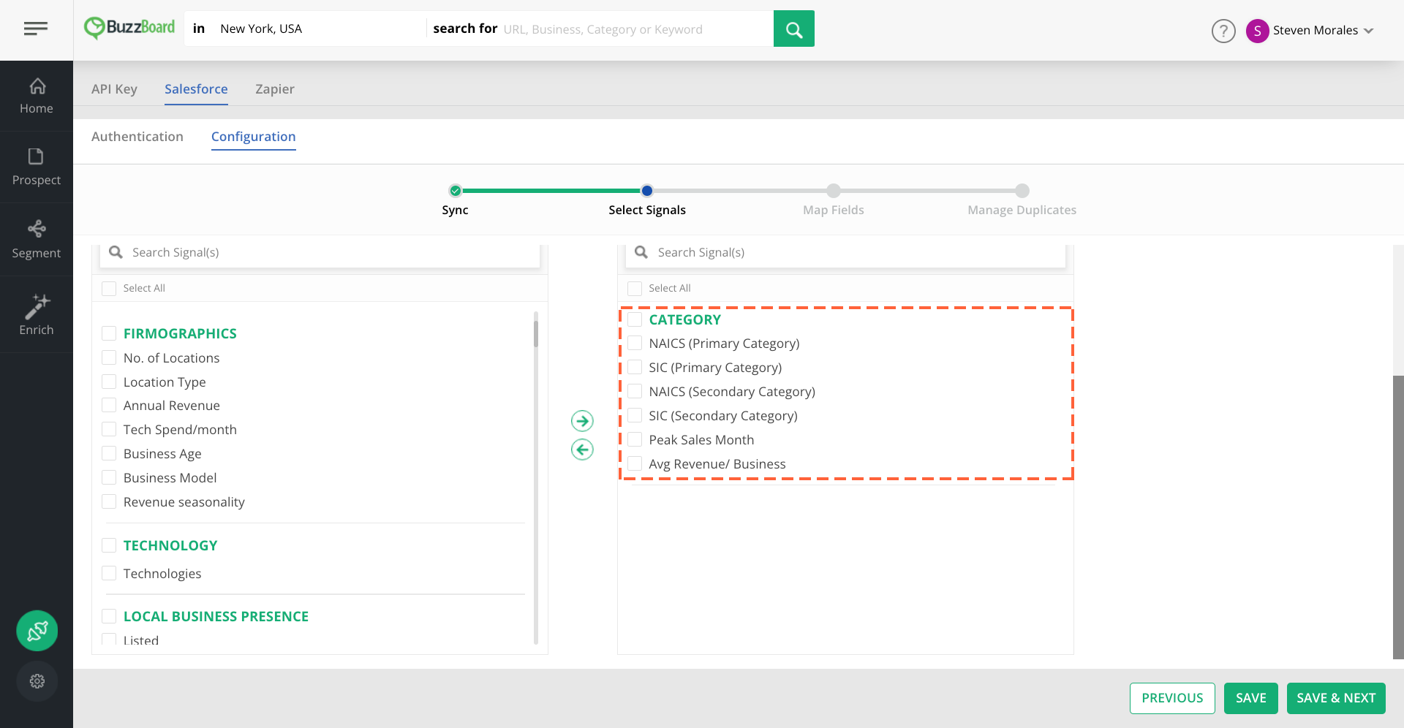Check Business Model

click(109, 477)
